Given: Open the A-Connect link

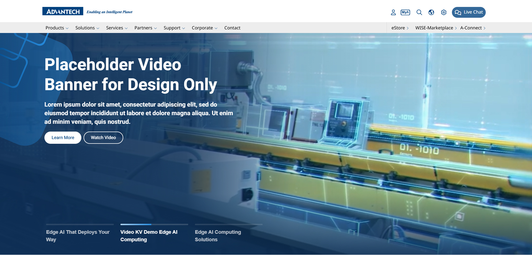Looking at the screenshot, I should tap(473, 28).
